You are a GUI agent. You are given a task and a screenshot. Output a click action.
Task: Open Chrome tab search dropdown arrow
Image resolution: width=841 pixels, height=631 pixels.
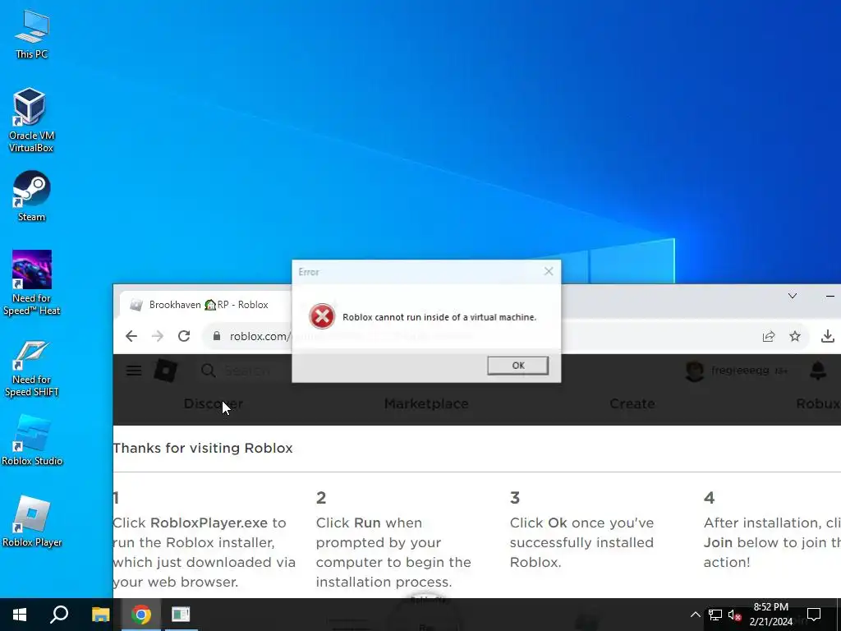tap(793, 296)
